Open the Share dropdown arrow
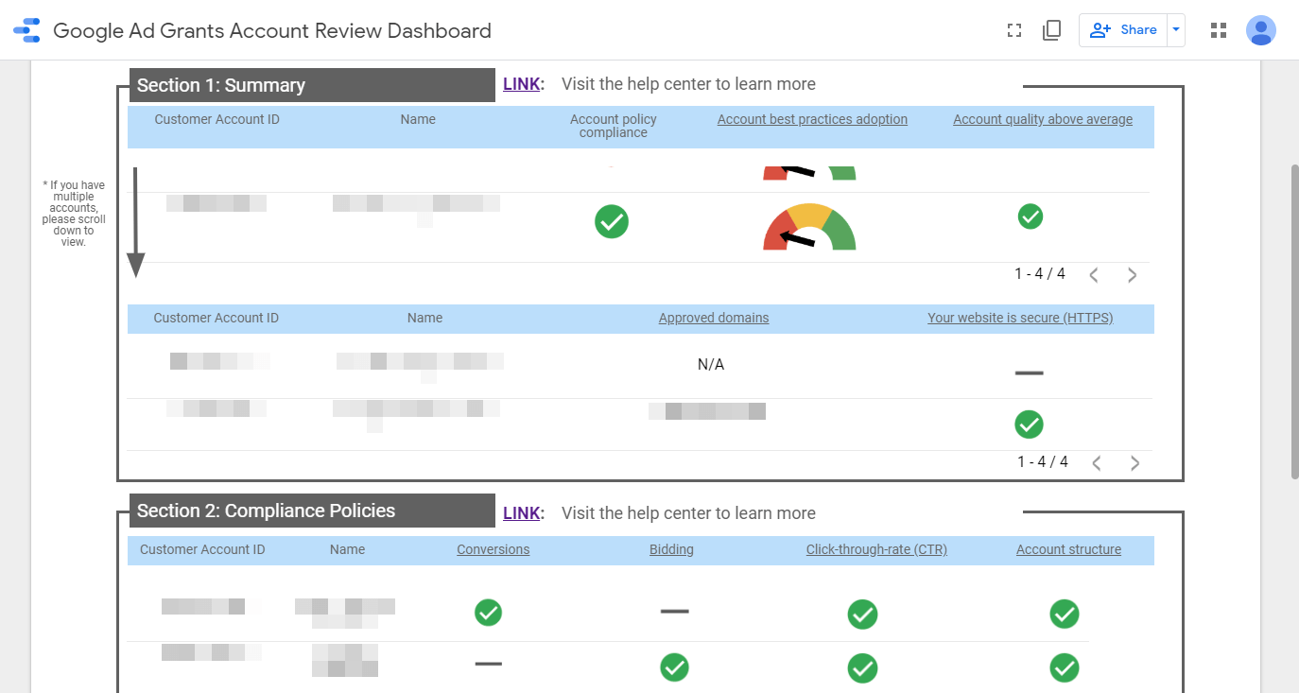The height and width of the screenshot is (693, 1299). pos(1176,30)
